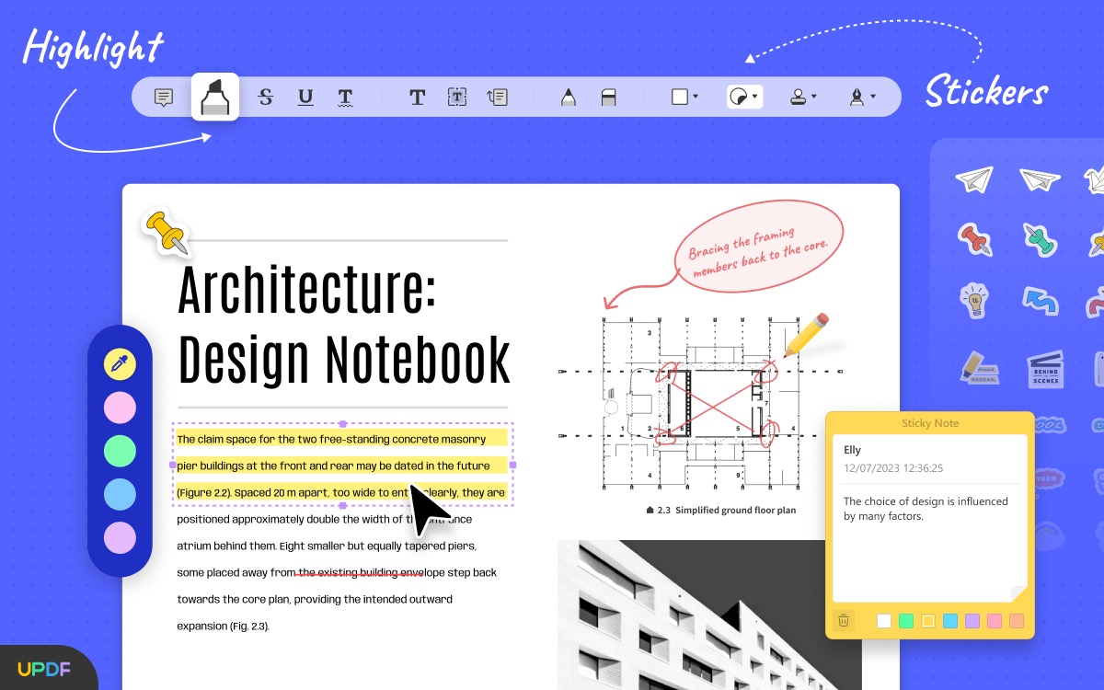Image resolution: width=1104 pixels, height=690 pixels.
Task: Select the Eraser tool
Action: pyautogui.click(x=608, y=96)
